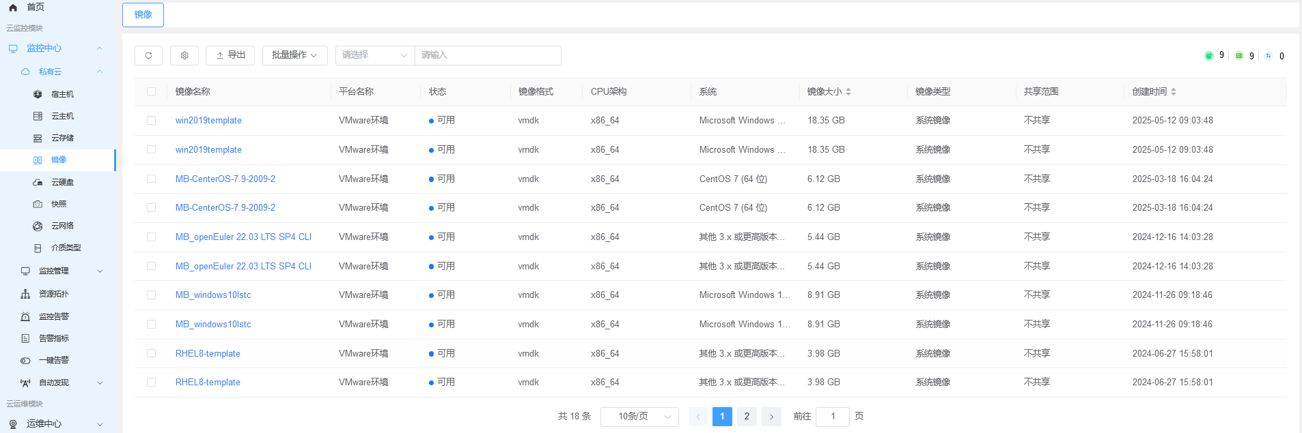Click the 资源拓扑 topology icon
Screen dimensions: 1302x433
(25, 294)
